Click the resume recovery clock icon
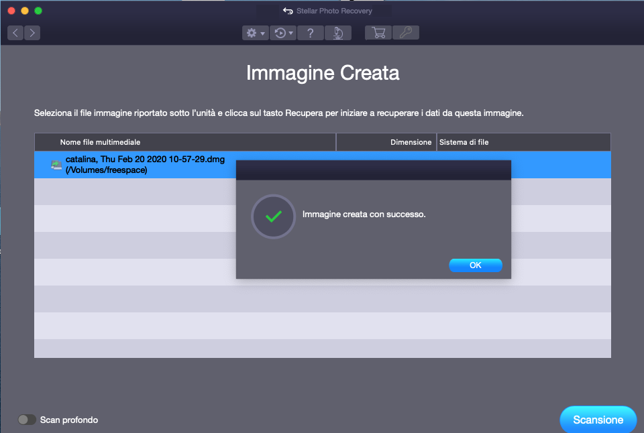644x433 pixels. [x=280, y=33]
